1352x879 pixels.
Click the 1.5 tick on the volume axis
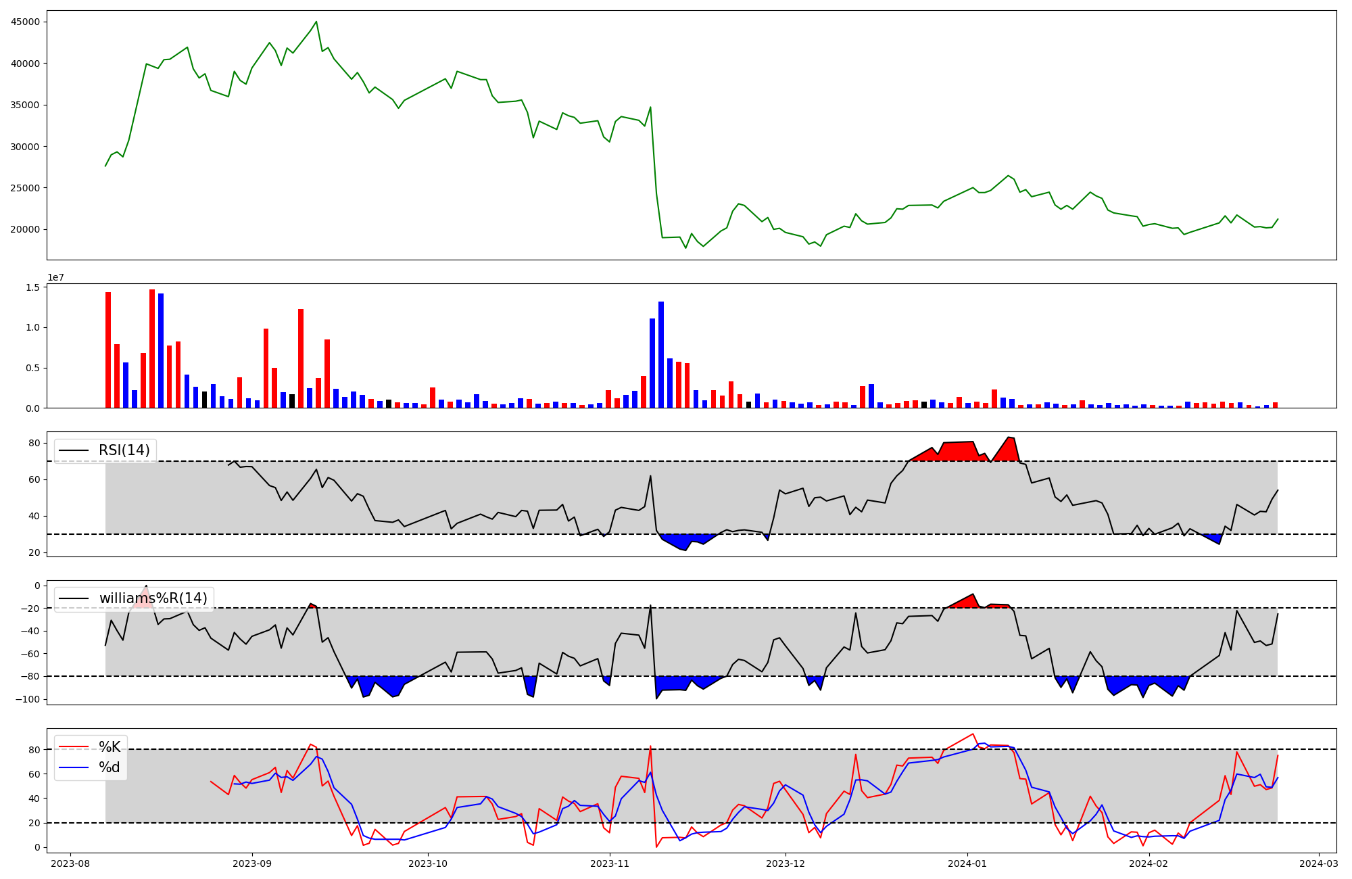34,287
